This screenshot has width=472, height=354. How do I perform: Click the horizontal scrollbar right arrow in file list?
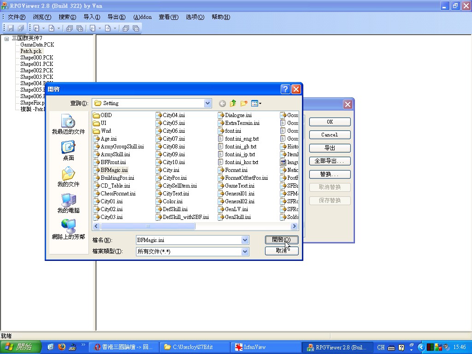[295, 226]
